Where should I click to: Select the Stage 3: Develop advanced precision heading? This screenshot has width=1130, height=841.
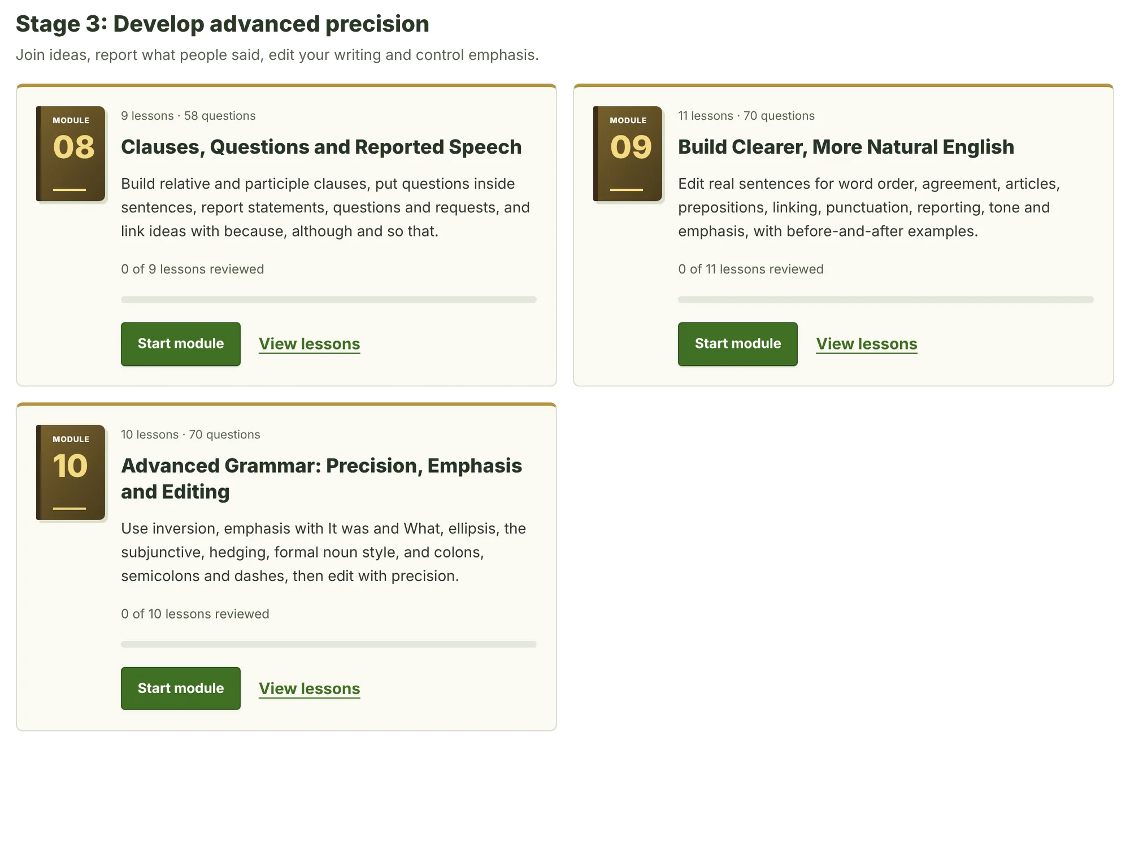223,24
